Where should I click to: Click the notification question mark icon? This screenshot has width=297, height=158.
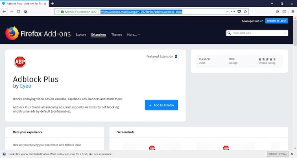click(4, 154)
